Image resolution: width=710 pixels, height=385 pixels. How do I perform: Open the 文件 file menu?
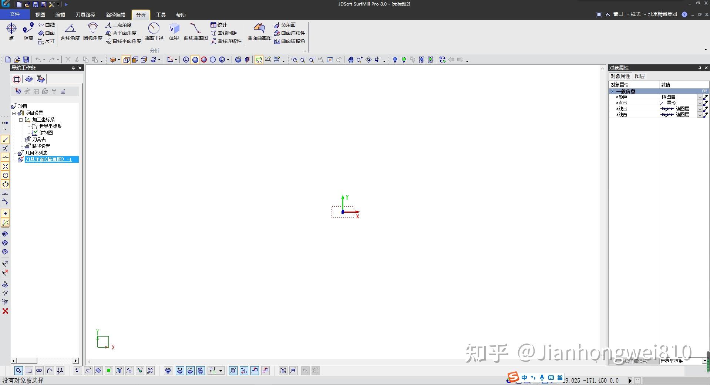click(15, 14)
